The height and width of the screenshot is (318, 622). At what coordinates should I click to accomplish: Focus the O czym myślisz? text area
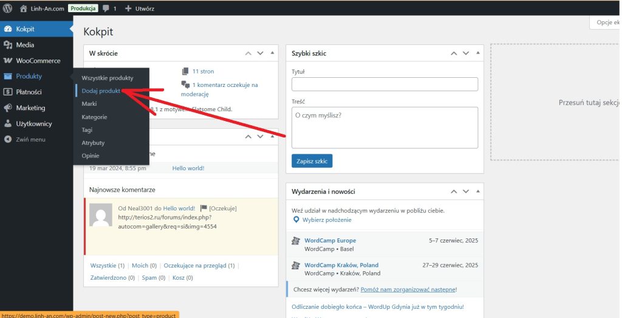[x=384, y=128]
